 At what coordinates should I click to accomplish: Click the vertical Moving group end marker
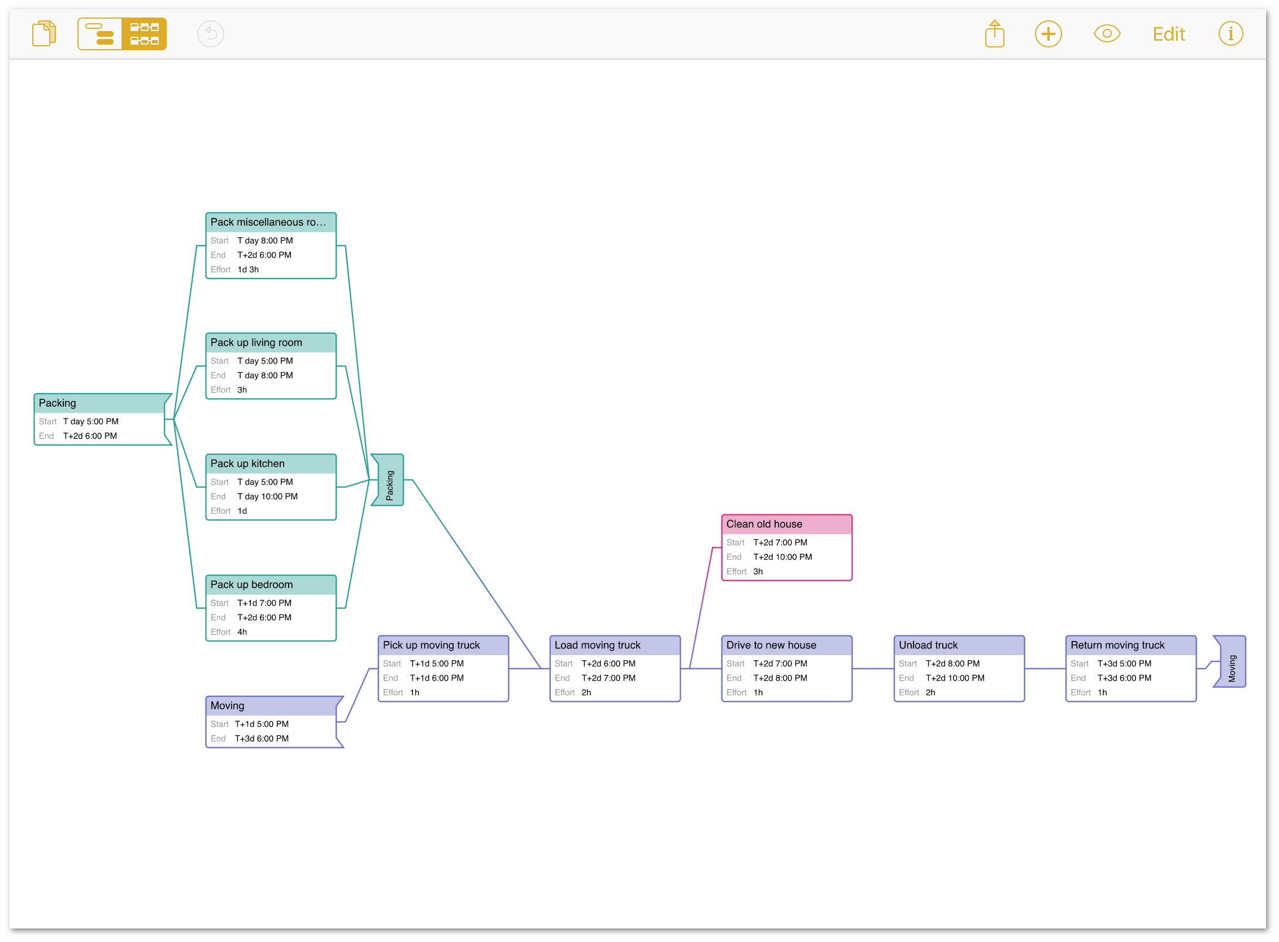click(1230, 662)
